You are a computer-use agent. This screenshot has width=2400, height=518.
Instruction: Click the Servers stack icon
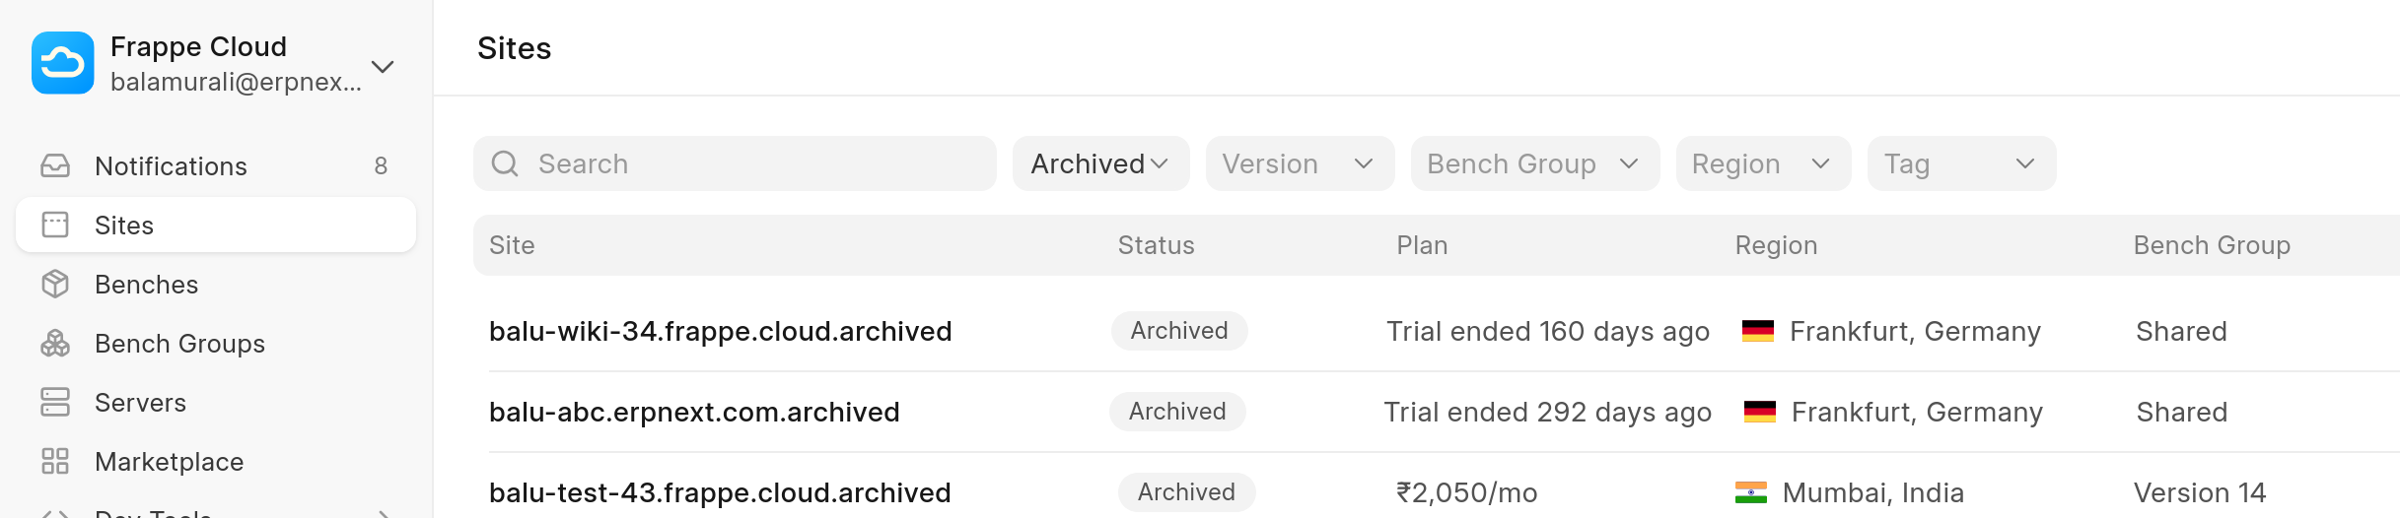coord(55,402)
